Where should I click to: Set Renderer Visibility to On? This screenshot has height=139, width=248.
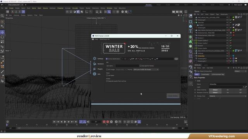228,93
